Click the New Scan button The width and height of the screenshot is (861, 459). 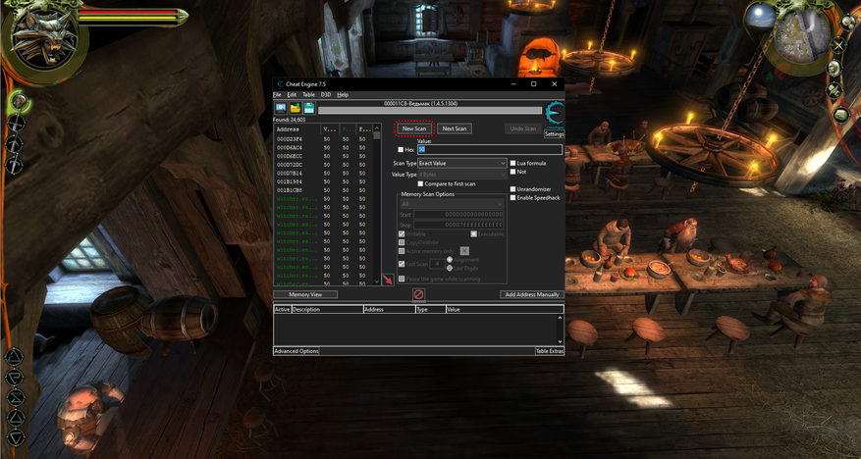click(414, 128)
